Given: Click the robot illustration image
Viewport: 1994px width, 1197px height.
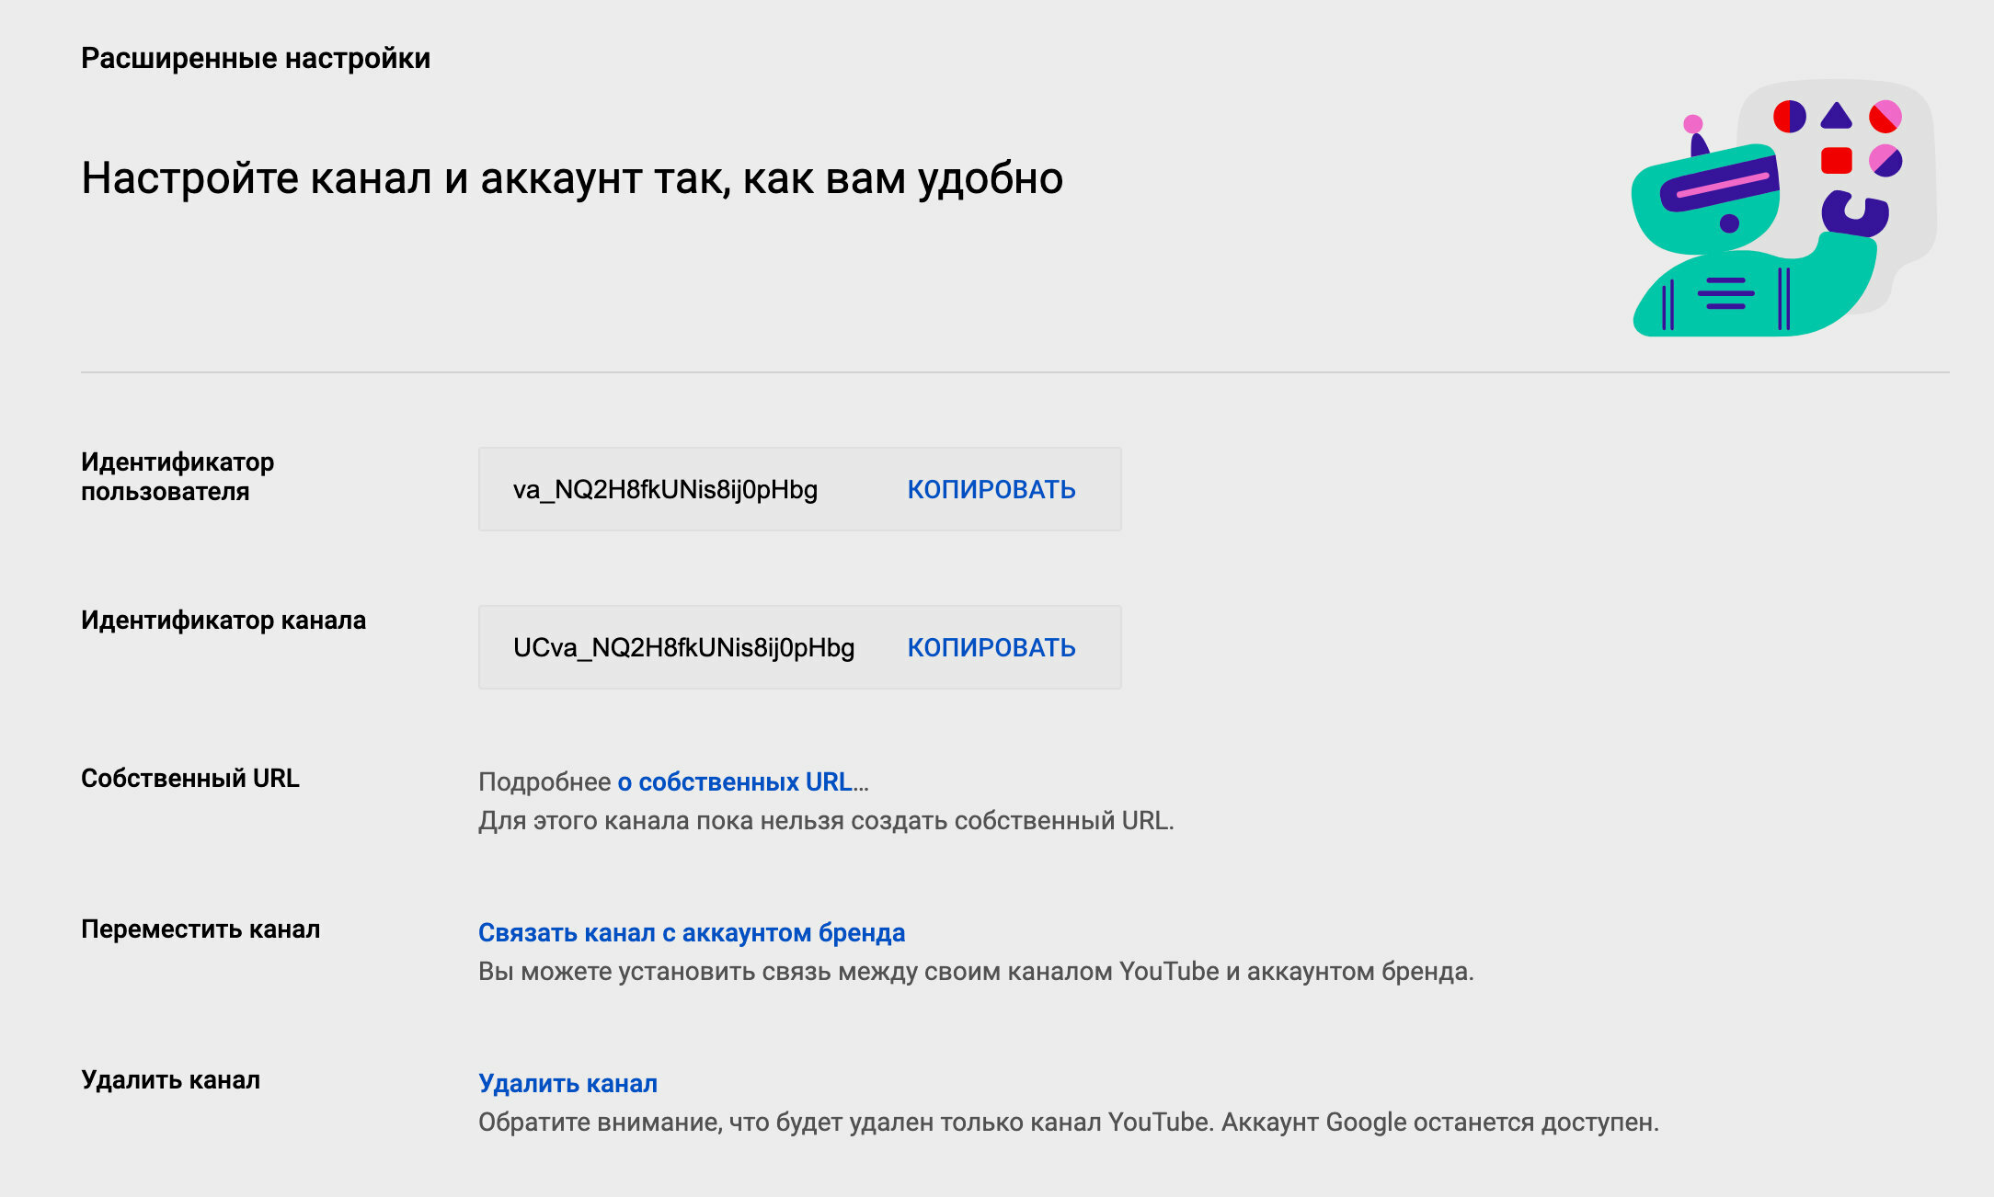Looking at the screenshot, I should [1783, 208].
